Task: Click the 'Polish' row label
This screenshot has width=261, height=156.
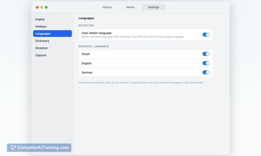Action: (x=86, y=54)
